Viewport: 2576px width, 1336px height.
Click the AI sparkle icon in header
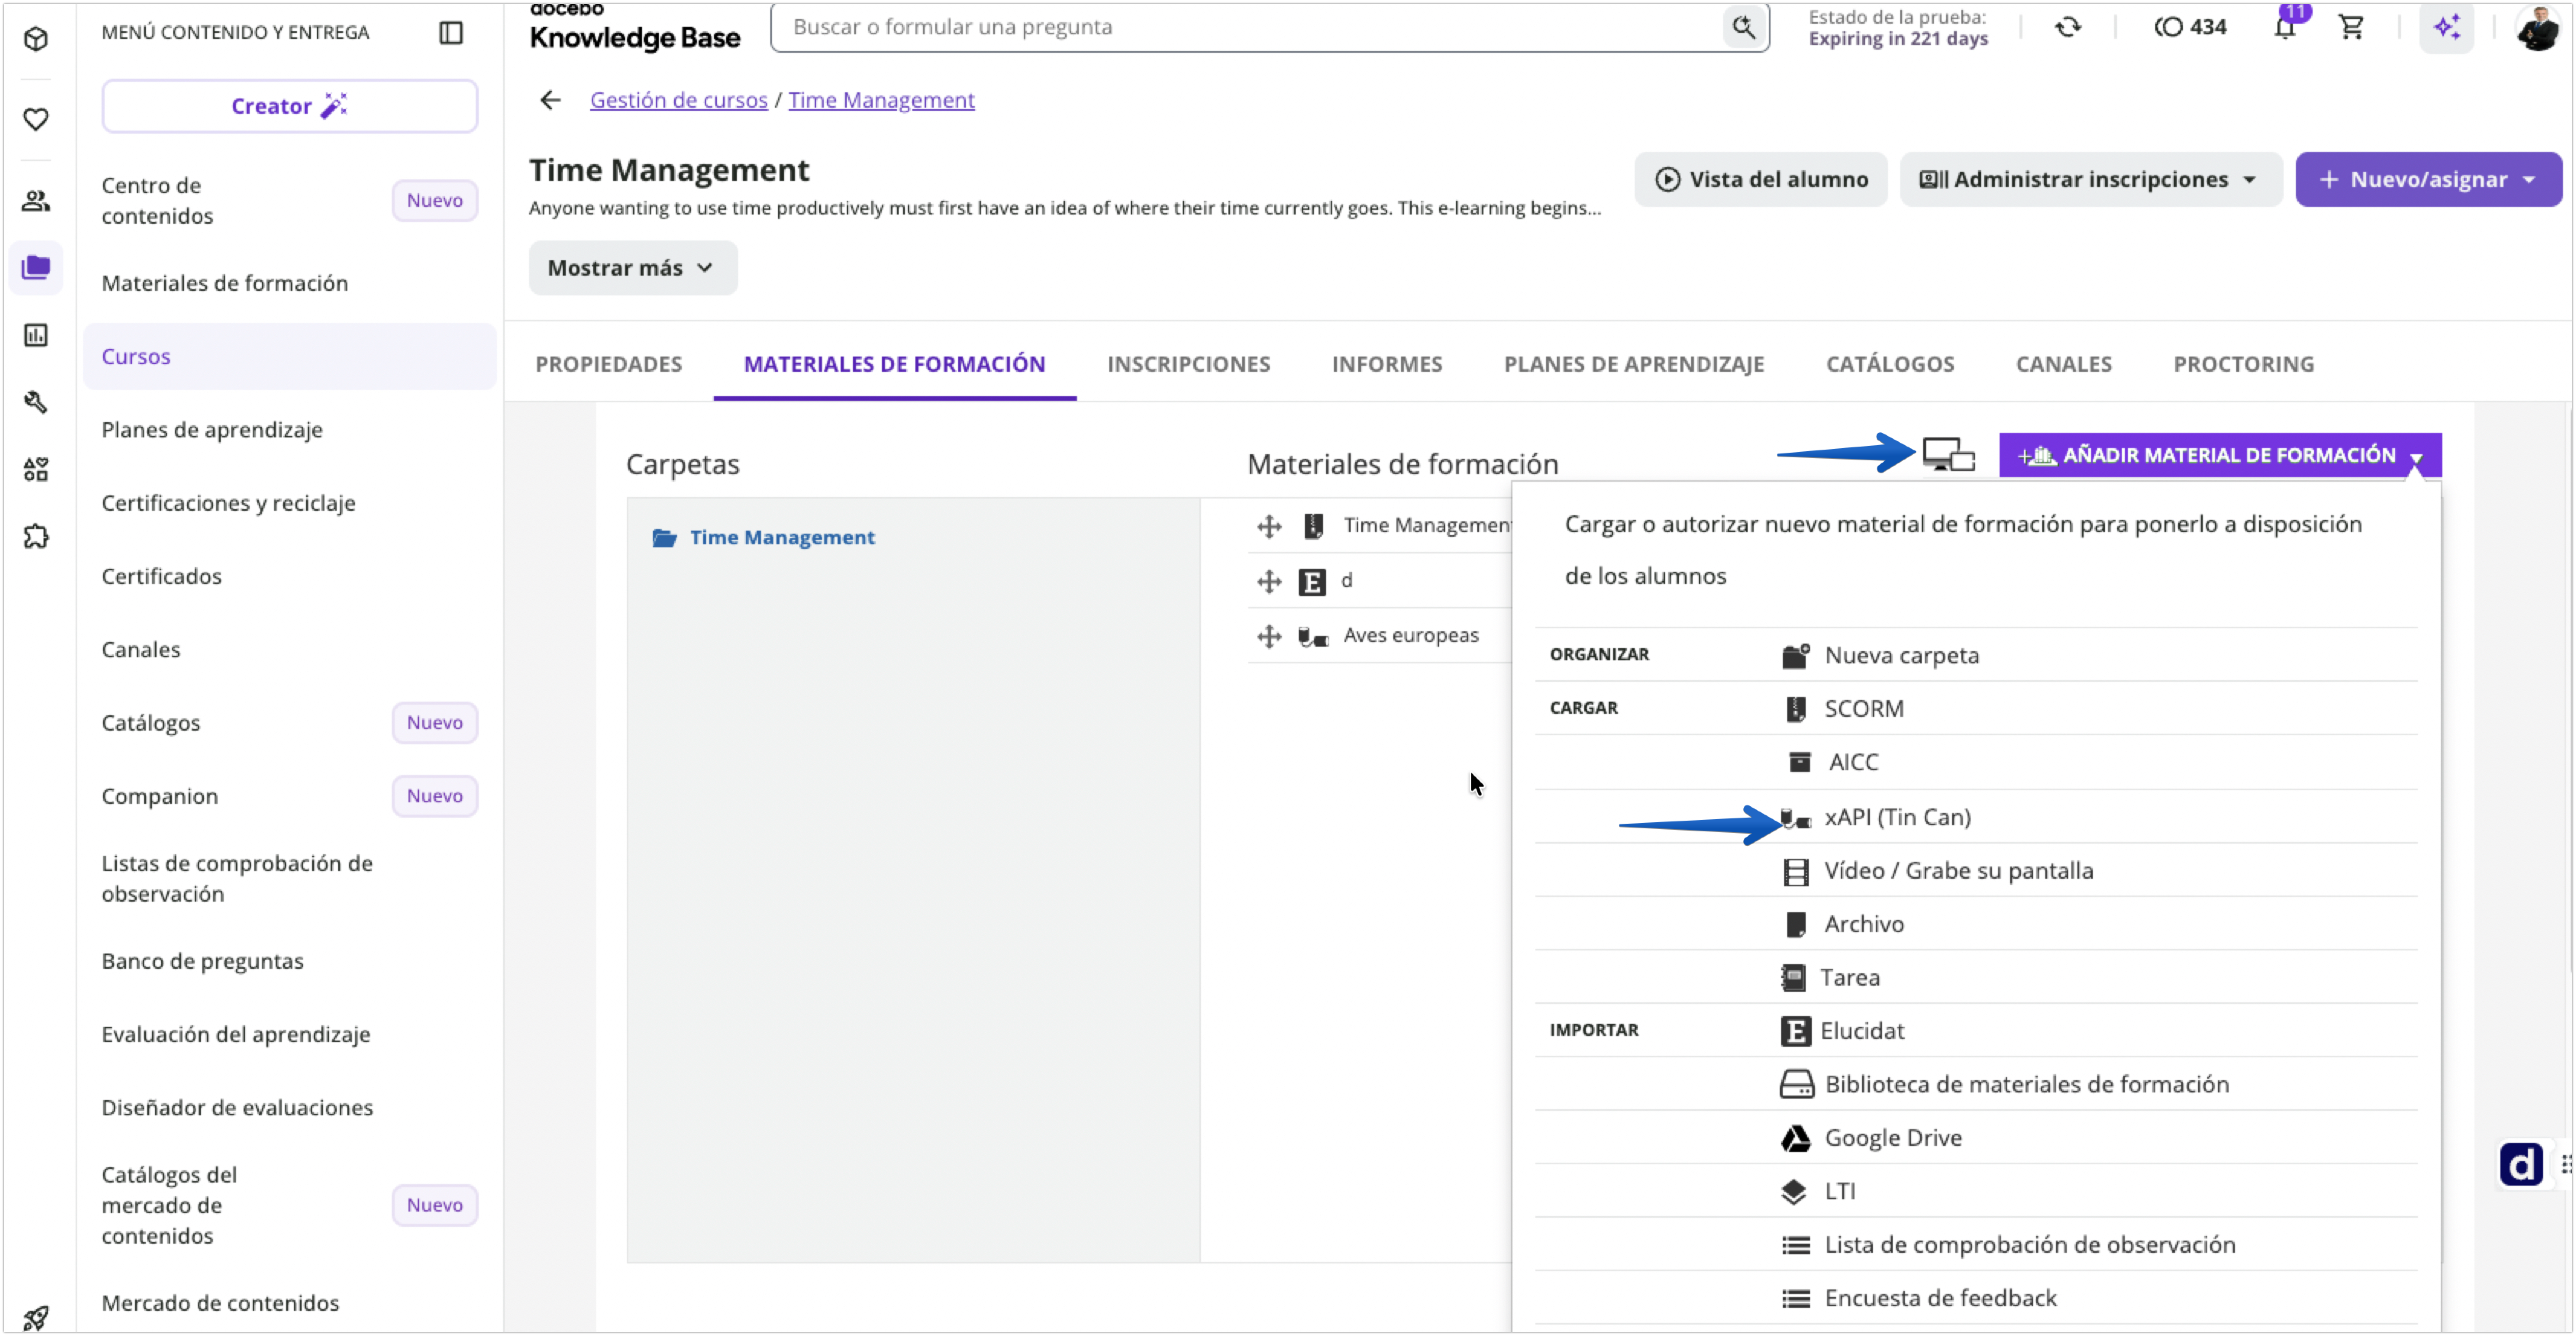coord(2447,27)
